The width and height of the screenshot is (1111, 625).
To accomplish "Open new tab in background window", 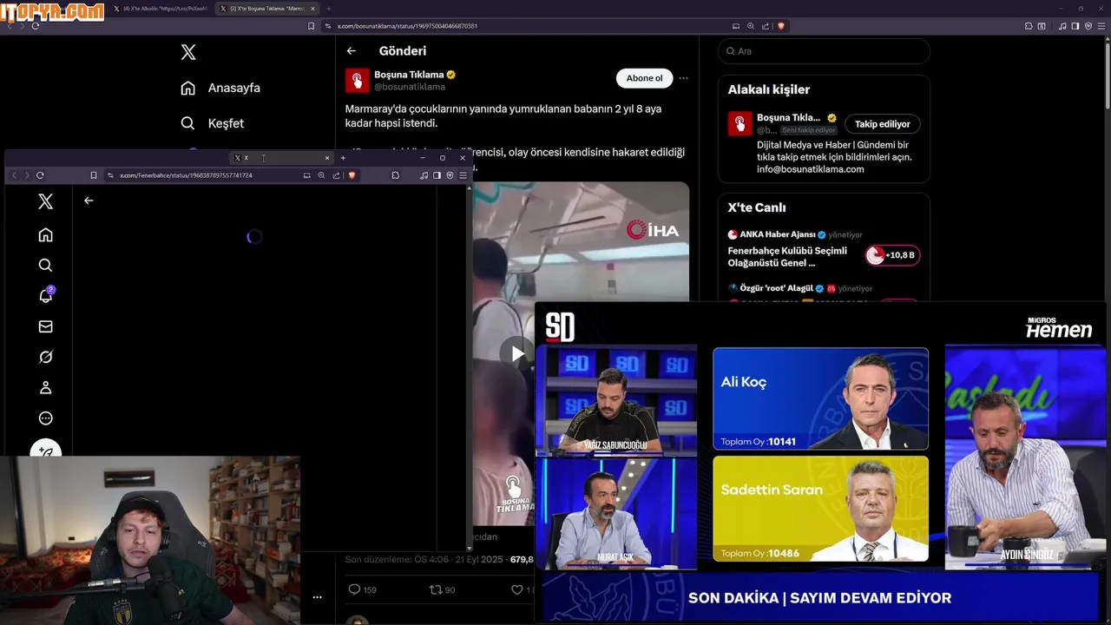I will click(x=329, y=9).
